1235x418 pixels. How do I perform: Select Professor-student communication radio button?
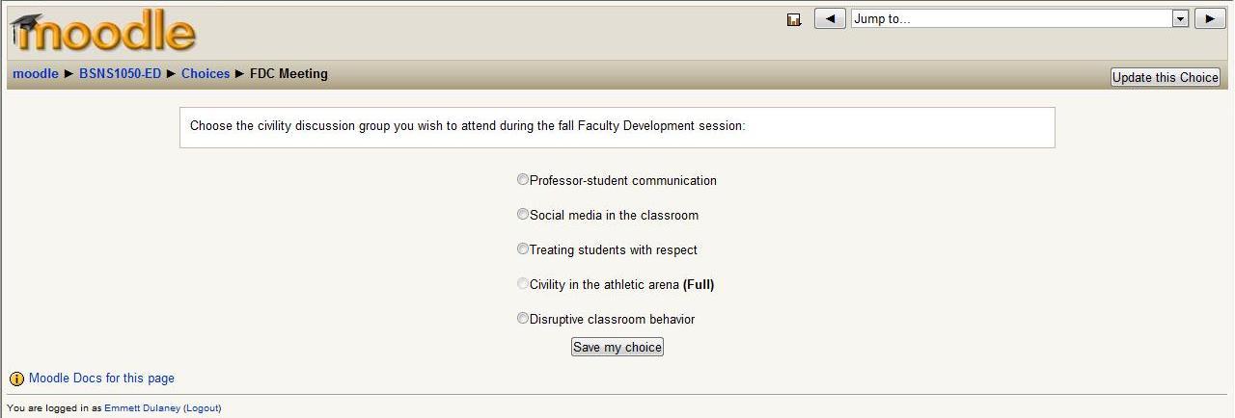click(x=523, y=180)
